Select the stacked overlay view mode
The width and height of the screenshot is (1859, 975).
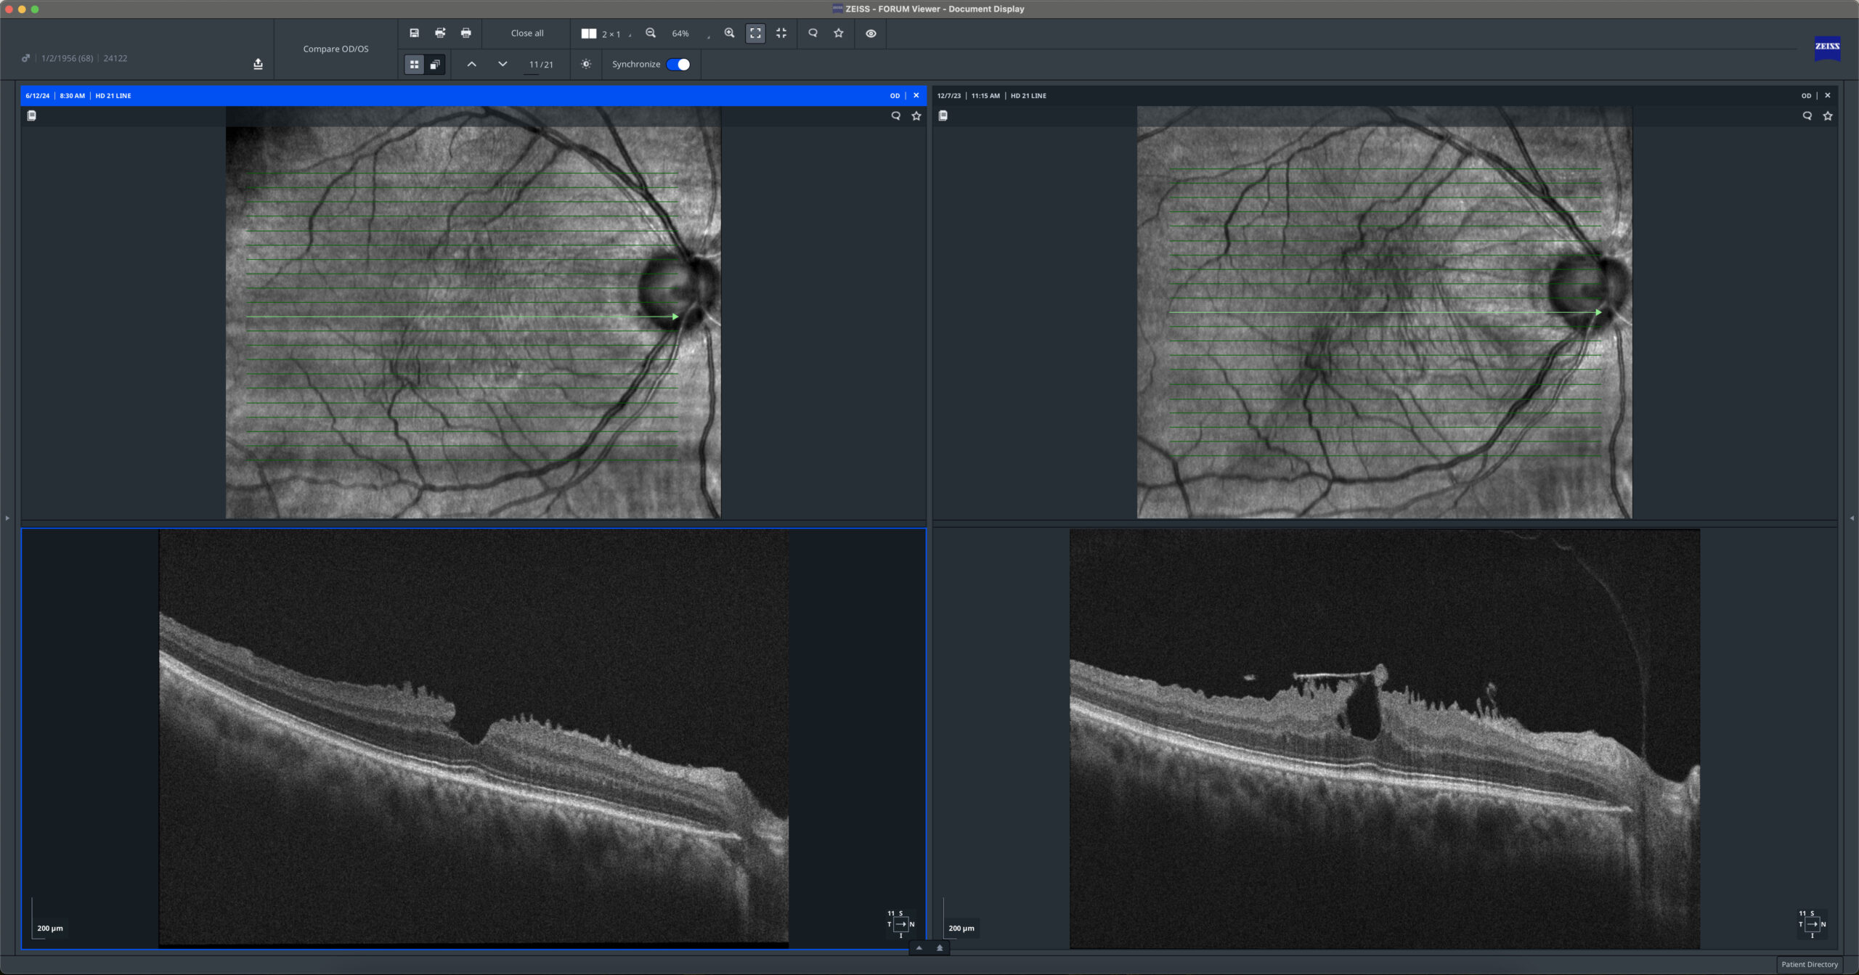click(434, 65)
